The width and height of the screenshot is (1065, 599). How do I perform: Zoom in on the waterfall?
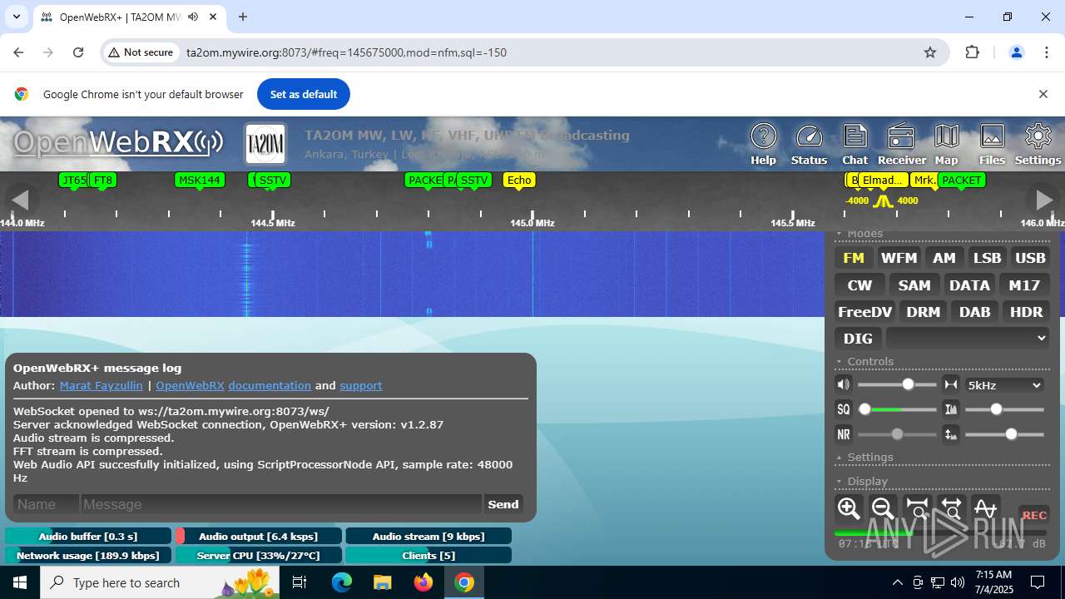pyautogui.click(x=849, y=508)
